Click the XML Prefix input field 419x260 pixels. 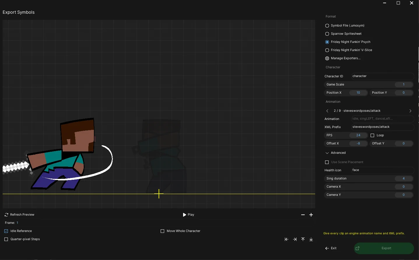point(383,127)
